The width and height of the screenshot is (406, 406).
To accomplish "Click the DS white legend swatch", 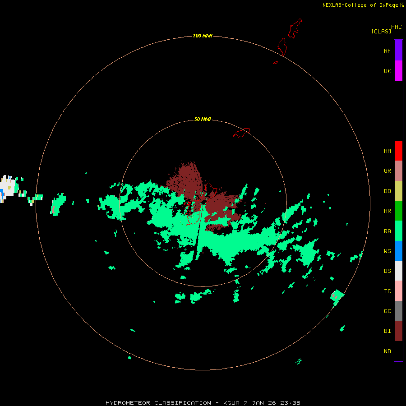I will [398, 271].
